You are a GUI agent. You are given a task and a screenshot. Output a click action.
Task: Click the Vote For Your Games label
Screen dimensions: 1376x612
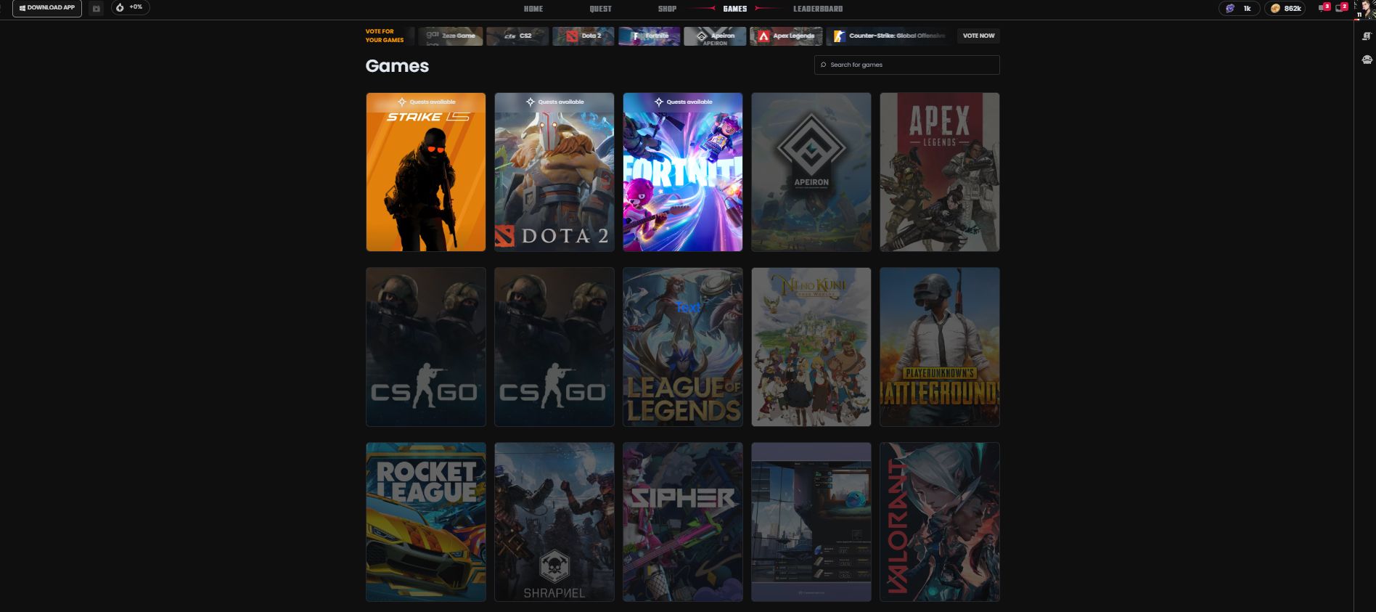385,36
